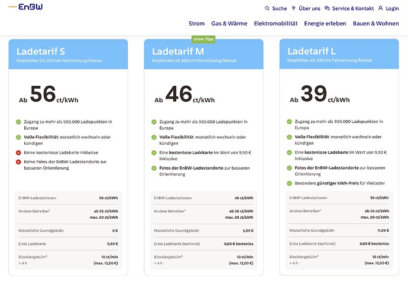Click Monatliche Grundgebühr 5,99 € value

click(248, 231)
